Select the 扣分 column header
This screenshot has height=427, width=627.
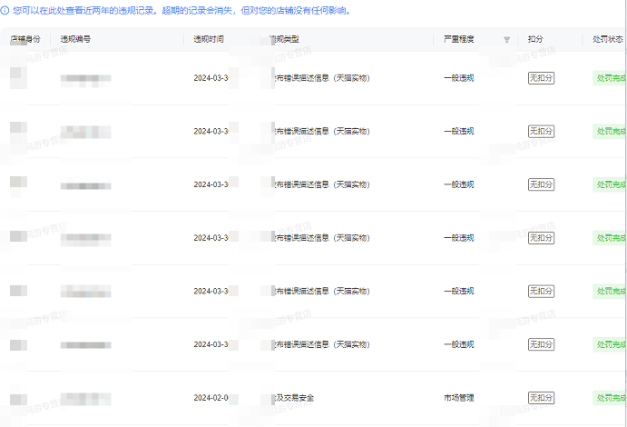[536, 40]
